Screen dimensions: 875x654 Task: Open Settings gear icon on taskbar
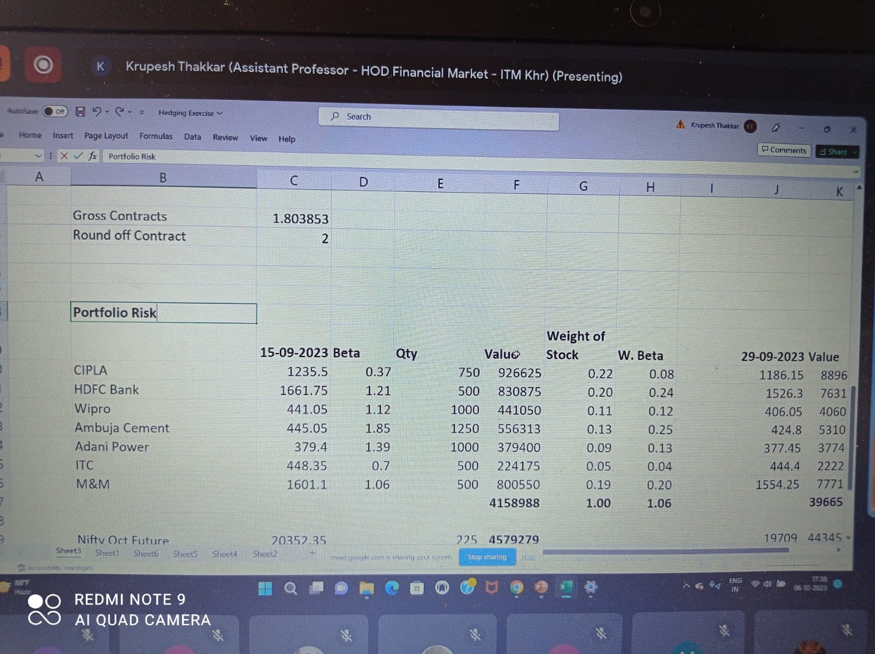click(x=591, y=588)
